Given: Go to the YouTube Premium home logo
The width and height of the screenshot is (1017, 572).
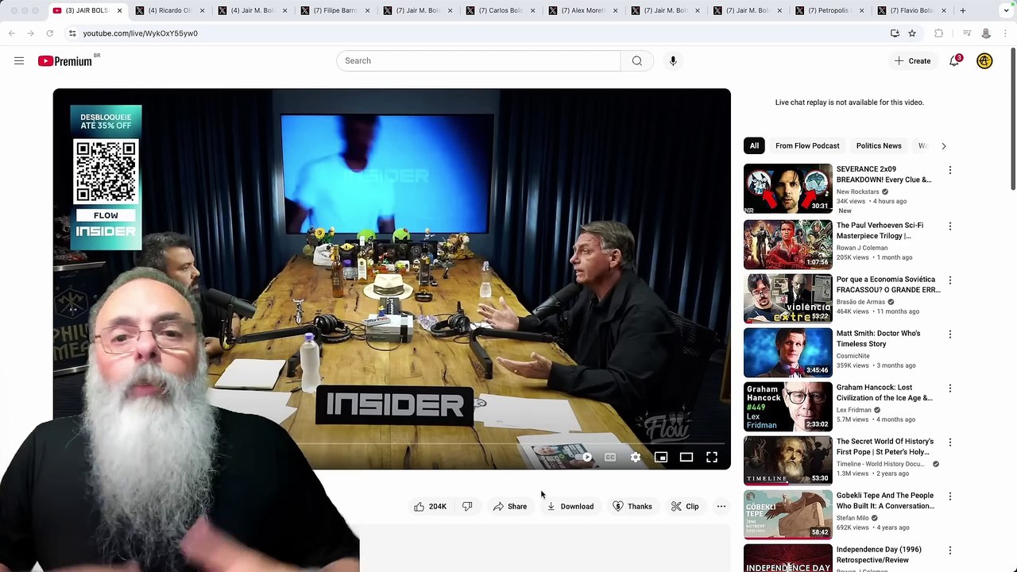Looking at the screenshot, I should (65, 61).
